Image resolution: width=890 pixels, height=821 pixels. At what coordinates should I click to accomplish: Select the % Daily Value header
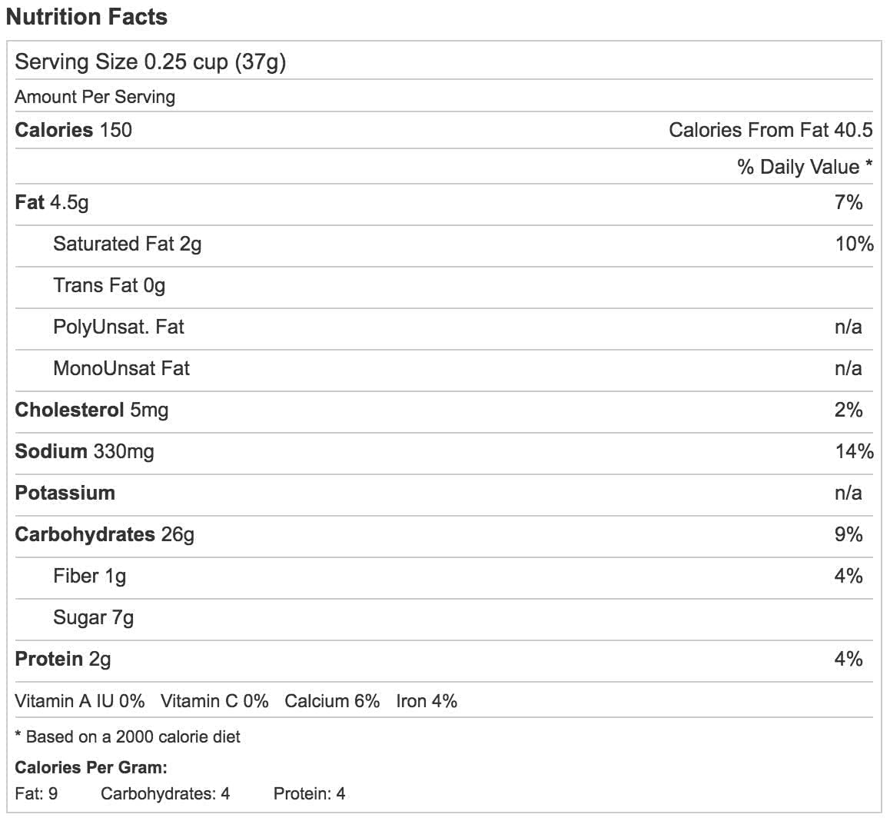[x=805, y=167]
